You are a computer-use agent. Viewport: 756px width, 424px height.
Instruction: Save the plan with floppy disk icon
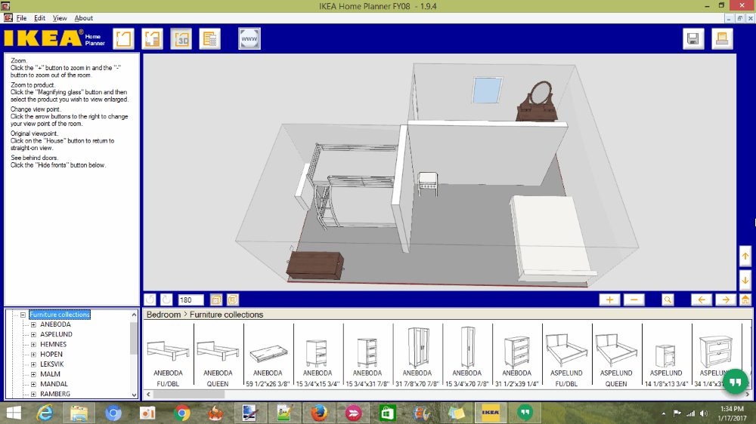tap(693, 39)
